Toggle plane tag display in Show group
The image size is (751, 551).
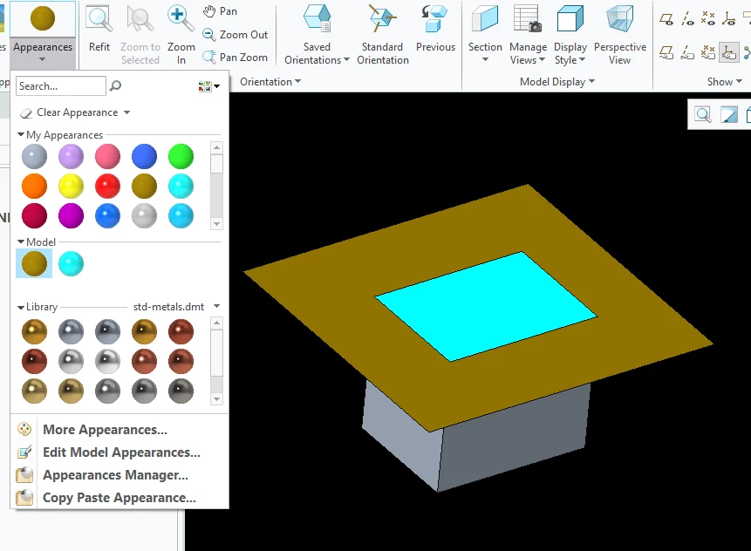coord(666,52)
